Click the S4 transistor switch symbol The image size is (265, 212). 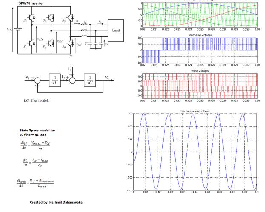(32, 43)
